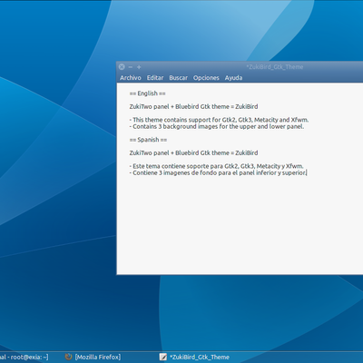Screen dimensions: 363x363
Task: Click the *ZukiBird_Gtk_Theme window title bar
Action: click(x=274, y=67)
